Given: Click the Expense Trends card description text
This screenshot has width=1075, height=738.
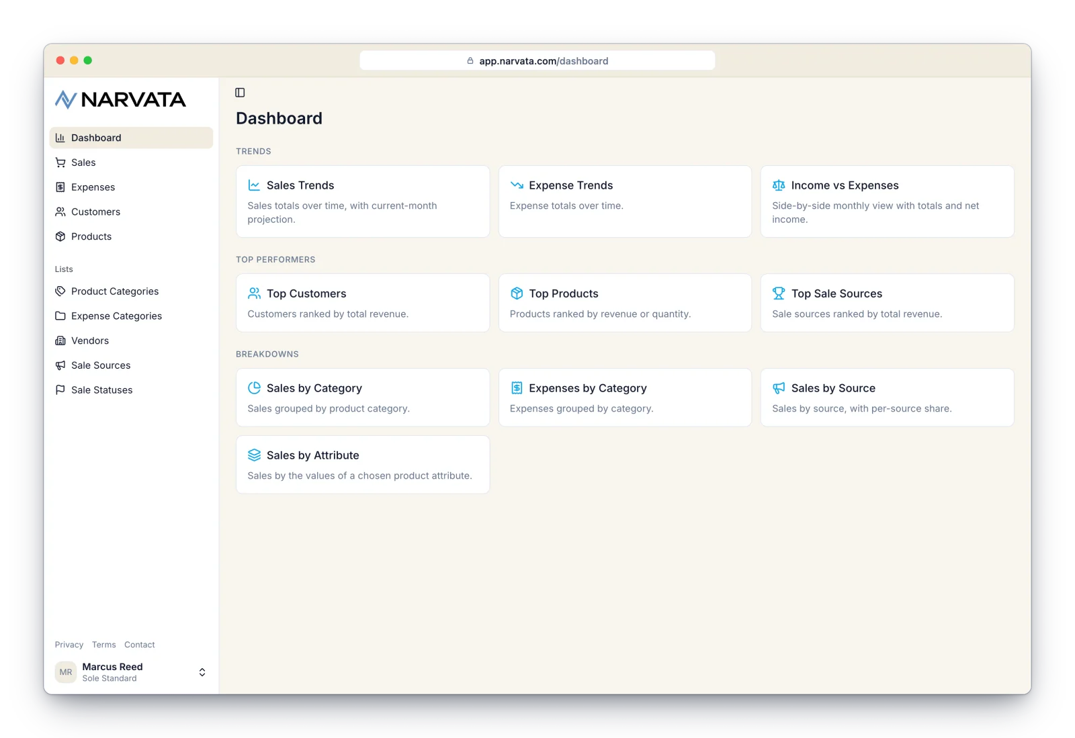Looking at the screenshot, I should pos(566,205).
